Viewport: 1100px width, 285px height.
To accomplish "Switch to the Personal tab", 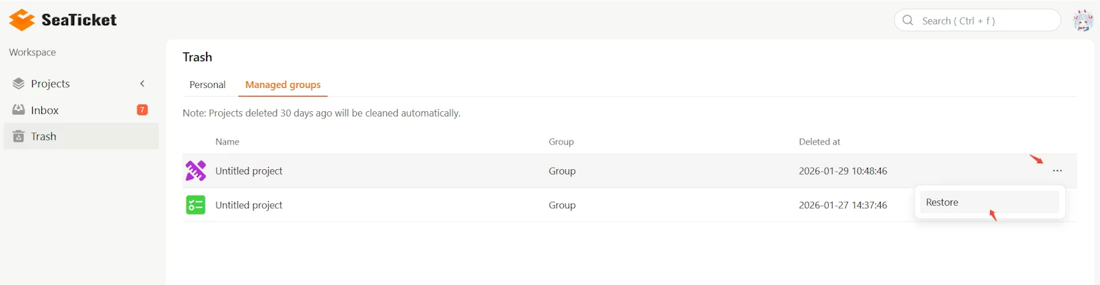I will [x=207, y=85].
